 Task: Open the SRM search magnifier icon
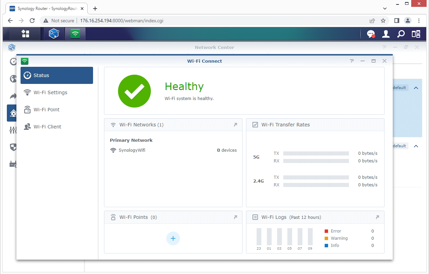(x=401, y=34)
